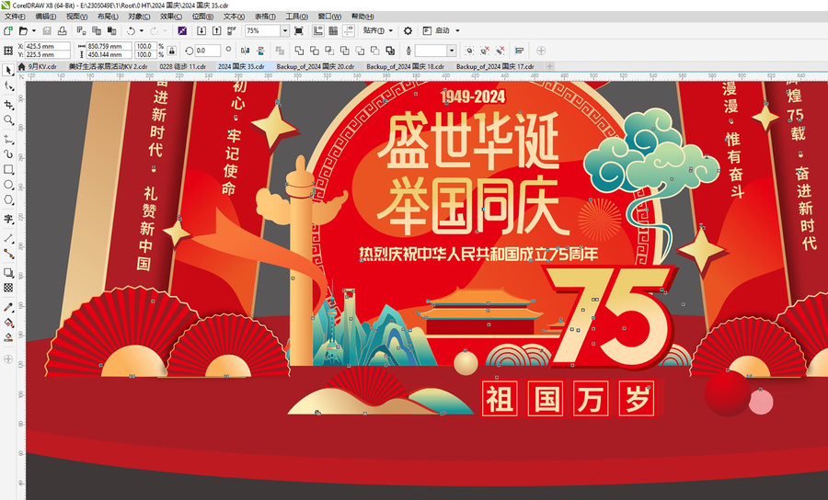
Task: Select the Rectangle tool
Action: point(8,169)
